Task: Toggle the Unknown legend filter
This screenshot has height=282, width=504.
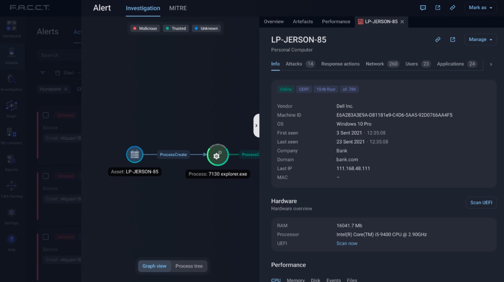Action: click(206, 29)
